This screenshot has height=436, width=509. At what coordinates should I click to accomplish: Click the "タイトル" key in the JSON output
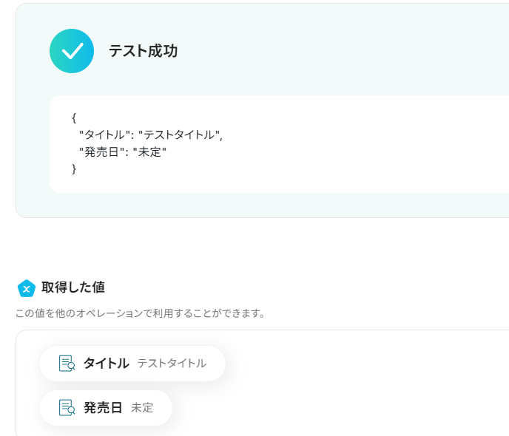point(104,134)
